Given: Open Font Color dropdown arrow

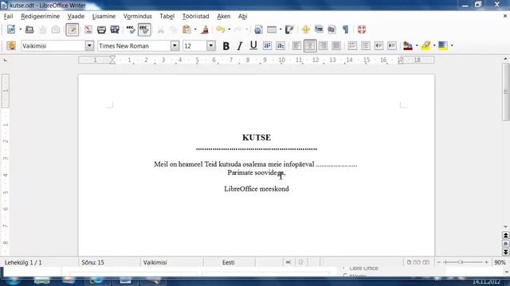Looking at the screenshot, I should pos(417,46).
